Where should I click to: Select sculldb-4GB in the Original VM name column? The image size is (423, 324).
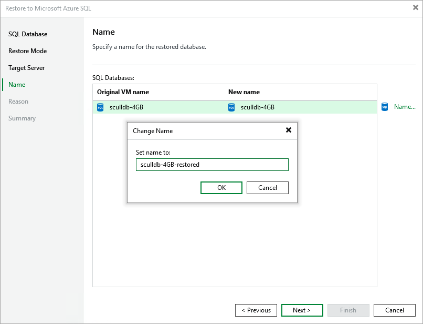[126, 107]
